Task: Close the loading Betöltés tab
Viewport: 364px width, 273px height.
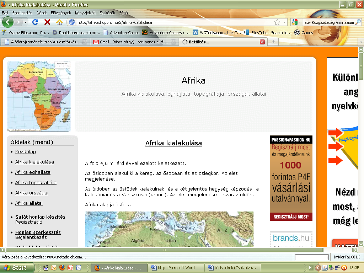Action: point(262,42)
